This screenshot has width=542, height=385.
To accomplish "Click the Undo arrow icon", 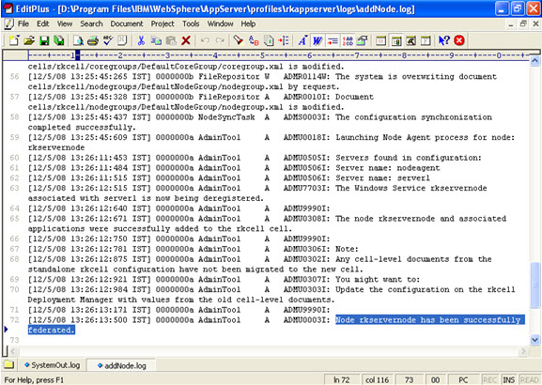I will click(x=205, y=40).
